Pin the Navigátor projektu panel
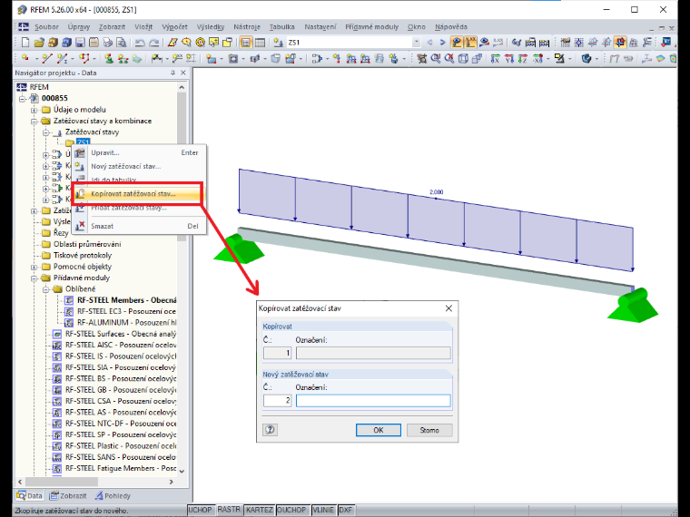 coord(172,73)
